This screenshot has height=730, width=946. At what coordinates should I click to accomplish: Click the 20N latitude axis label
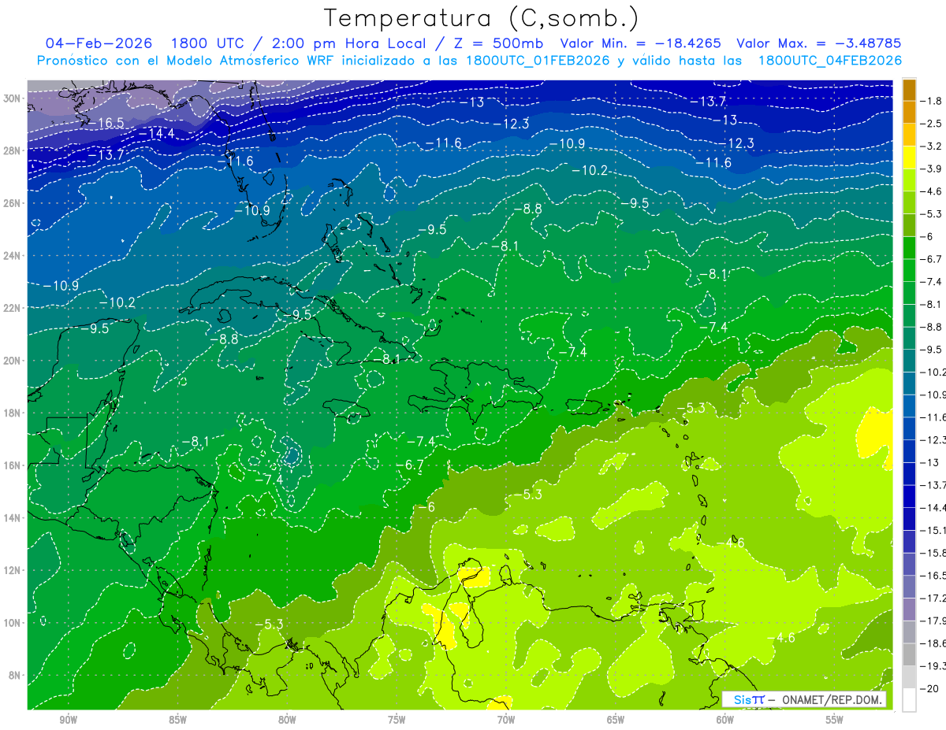click(x=13, y=361)
